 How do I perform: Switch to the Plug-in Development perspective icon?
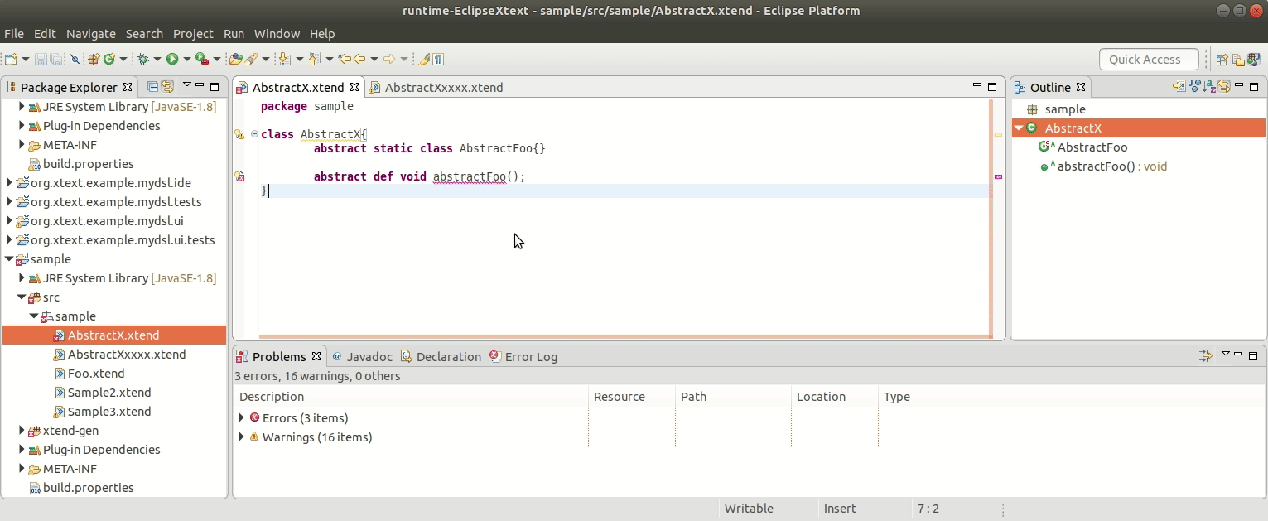coord(1253,59)
